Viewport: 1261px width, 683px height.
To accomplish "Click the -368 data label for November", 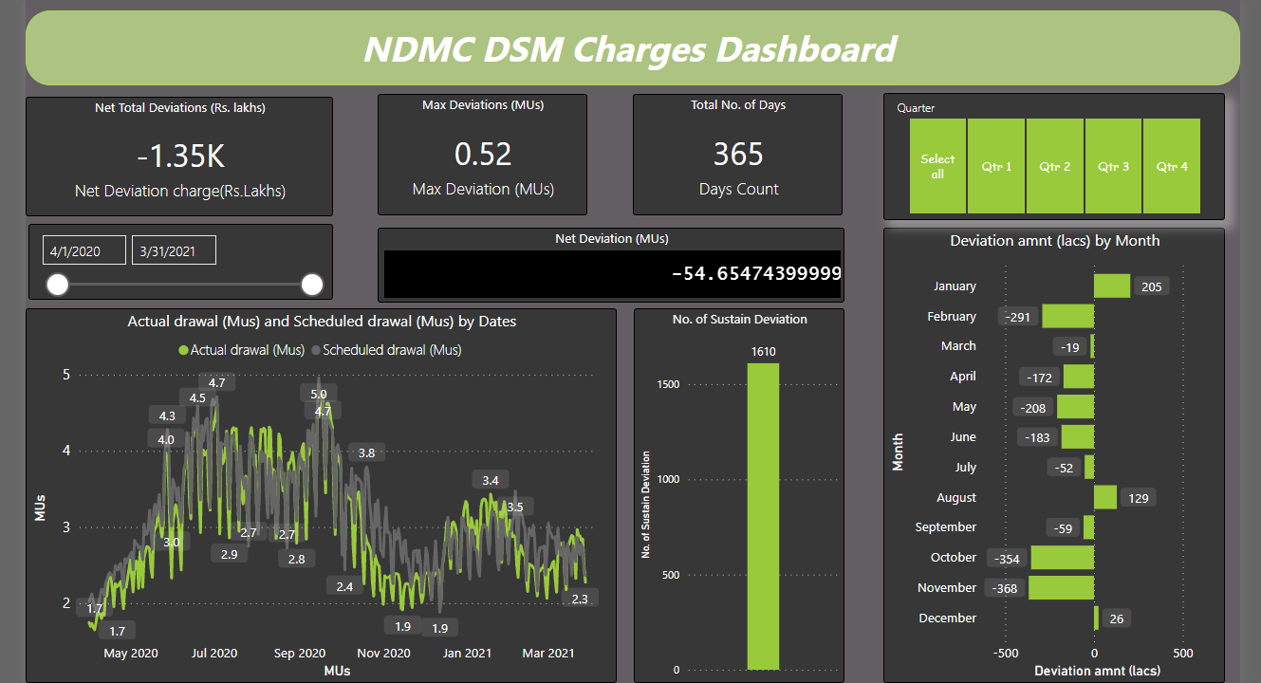I will pyautogui.click(x=1006, y=589).
